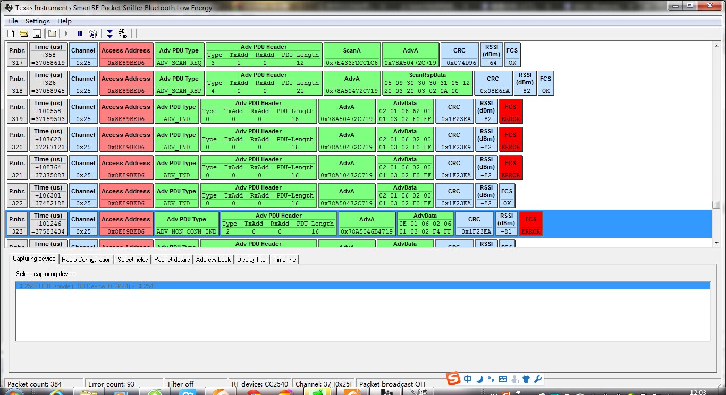Switch to the Time line tab
726x395 pixels.
[x=284, y=260]
